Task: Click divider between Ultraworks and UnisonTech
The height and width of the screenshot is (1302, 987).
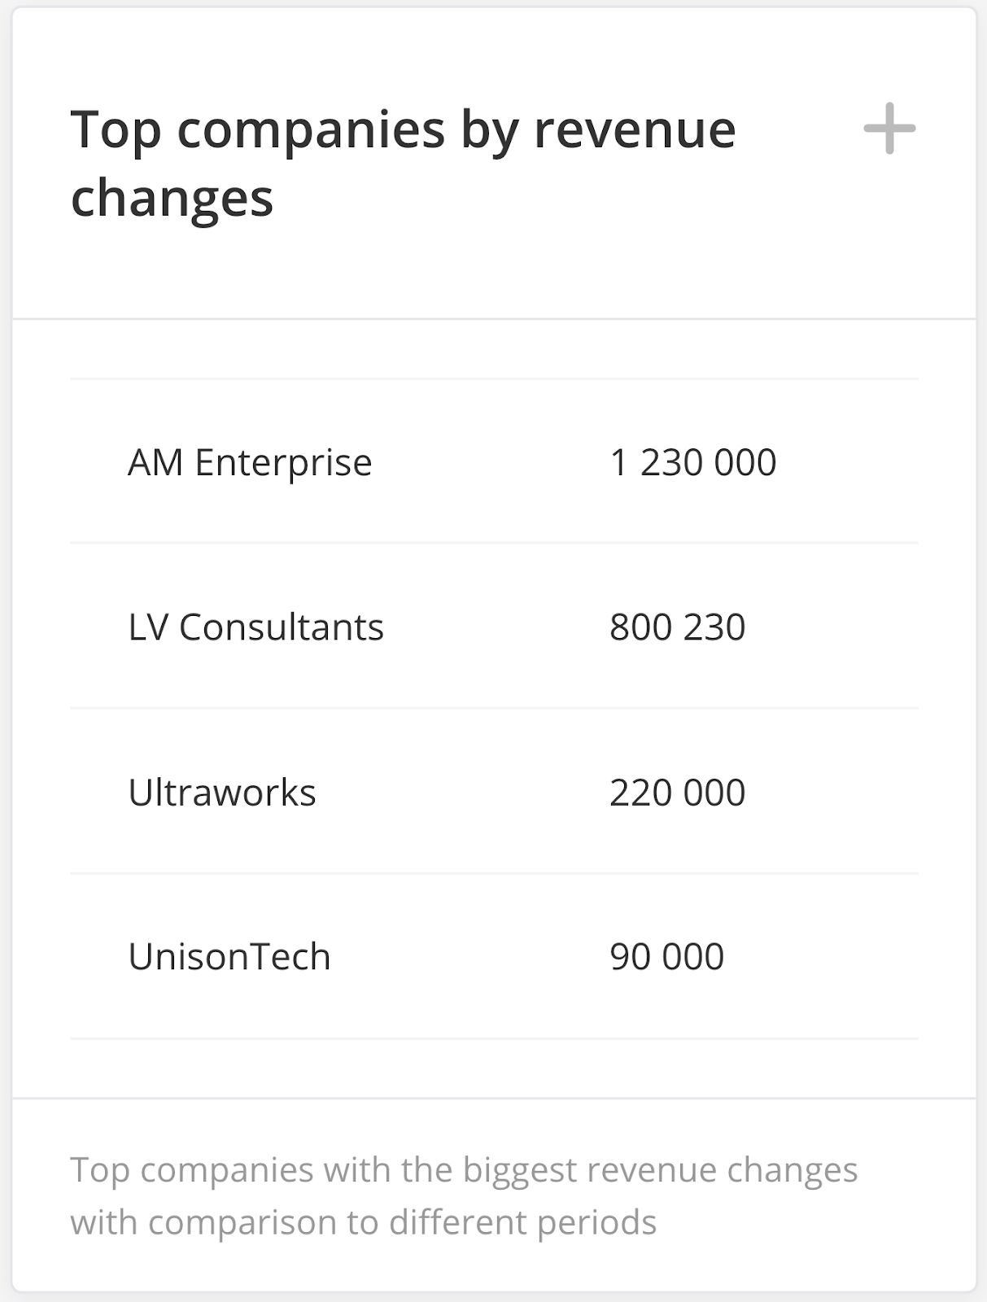Action: coord(494,873)
